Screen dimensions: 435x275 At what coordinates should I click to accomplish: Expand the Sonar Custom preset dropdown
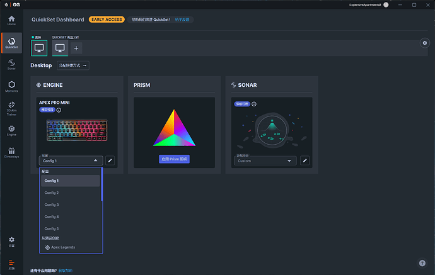[265, 160]
